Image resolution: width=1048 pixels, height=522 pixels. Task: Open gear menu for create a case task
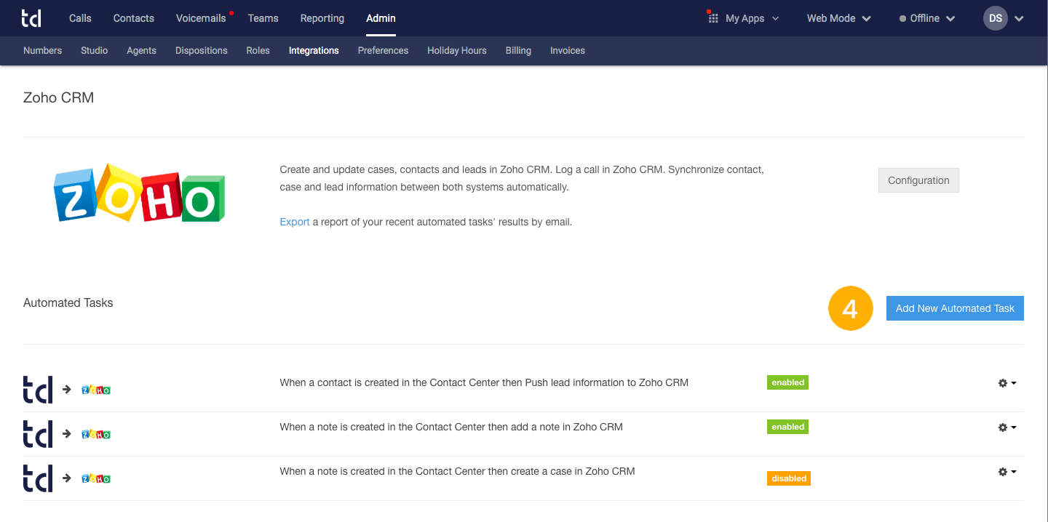point(1007,472)
